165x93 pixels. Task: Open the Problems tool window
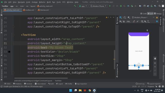[x=17, y=84]
